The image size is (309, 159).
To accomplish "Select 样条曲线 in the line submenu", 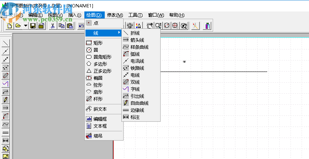I will point(141,47).
